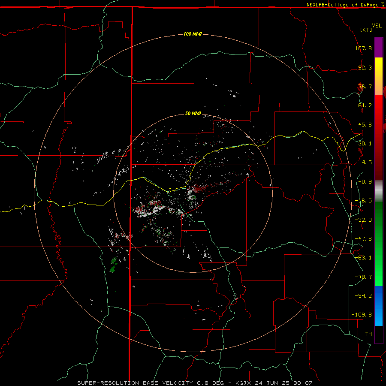Select the -16.5 scale value
386x386 pixels.
click(x=363, y=201)
